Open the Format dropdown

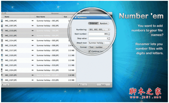99,47
